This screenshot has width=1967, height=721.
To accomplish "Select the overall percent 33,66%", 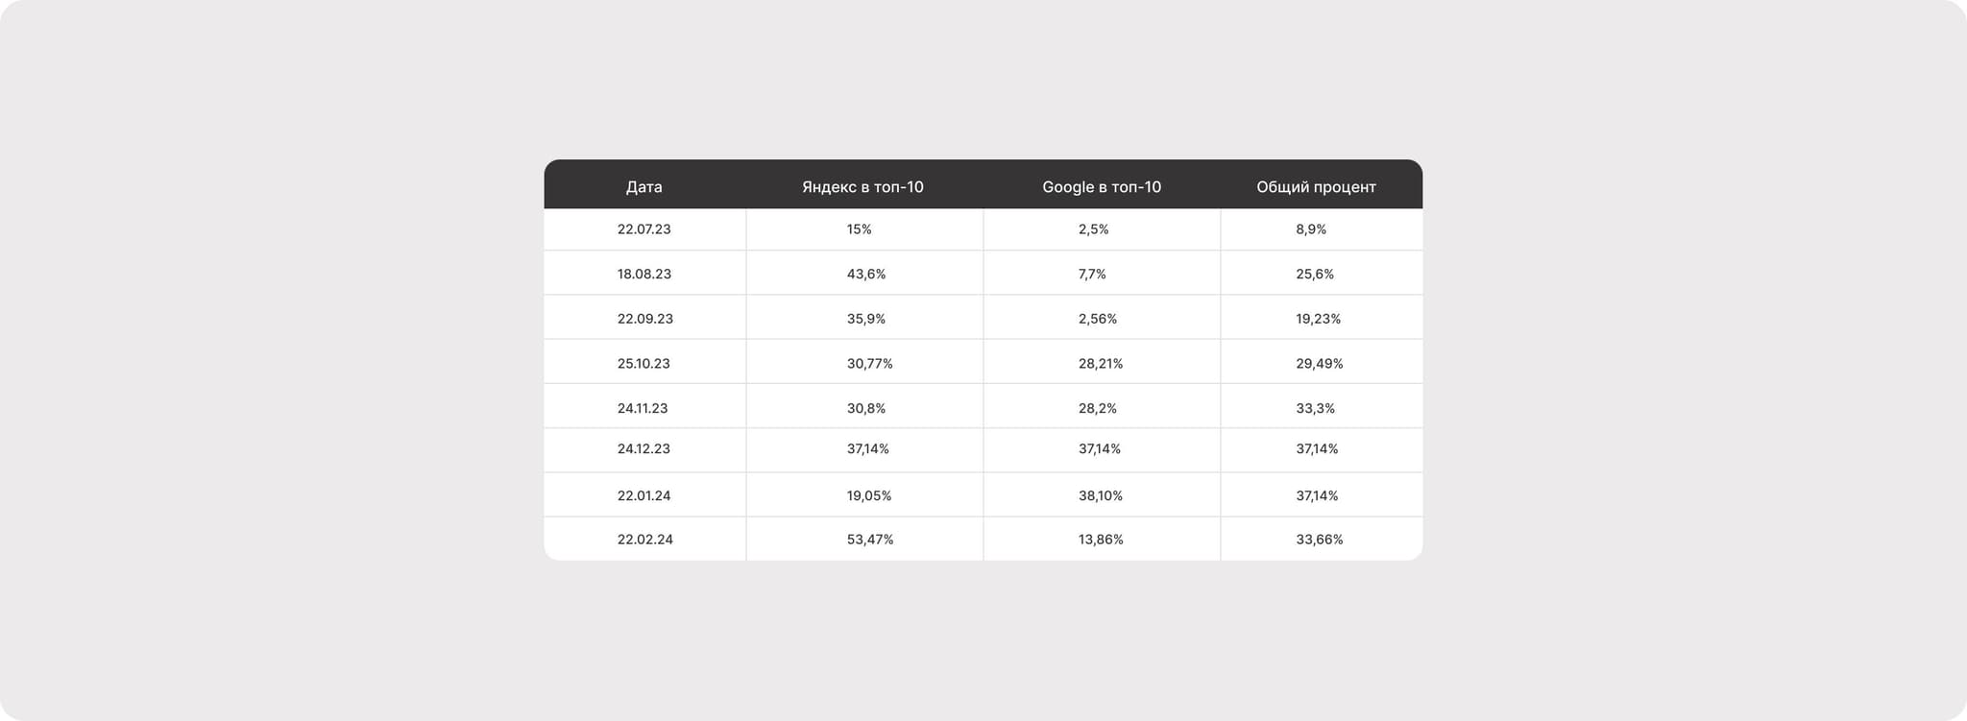I will [x=1319, y=540].
